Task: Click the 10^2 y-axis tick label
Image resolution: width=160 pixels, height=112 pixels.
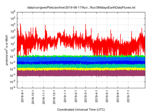Action: (13, 37)
